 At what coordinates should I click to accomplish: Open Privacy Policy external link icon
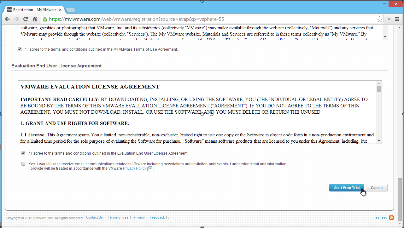click(150, 169)
